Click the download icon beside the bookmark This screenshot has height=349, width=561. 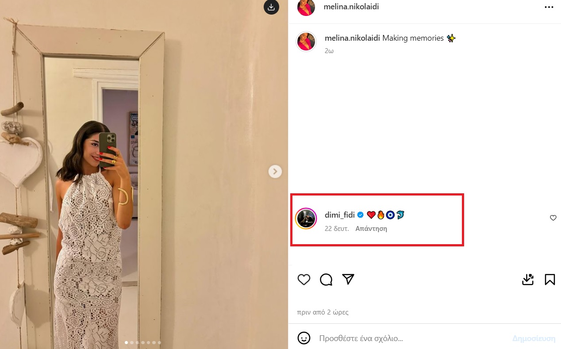point(528,280)
